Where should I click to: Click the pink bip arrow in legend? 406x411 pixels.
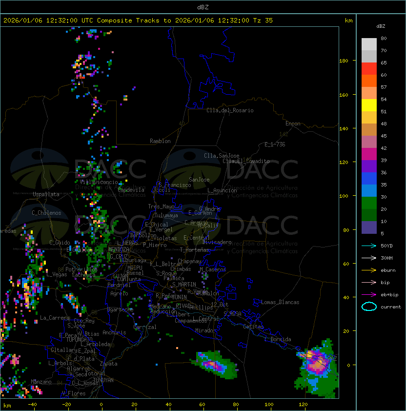click(369, 283)
